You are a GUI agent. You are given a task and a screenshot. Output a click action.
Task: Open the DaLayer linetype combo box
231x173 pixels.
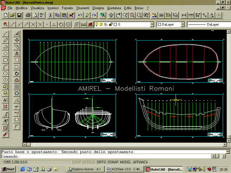pos(209,24)
